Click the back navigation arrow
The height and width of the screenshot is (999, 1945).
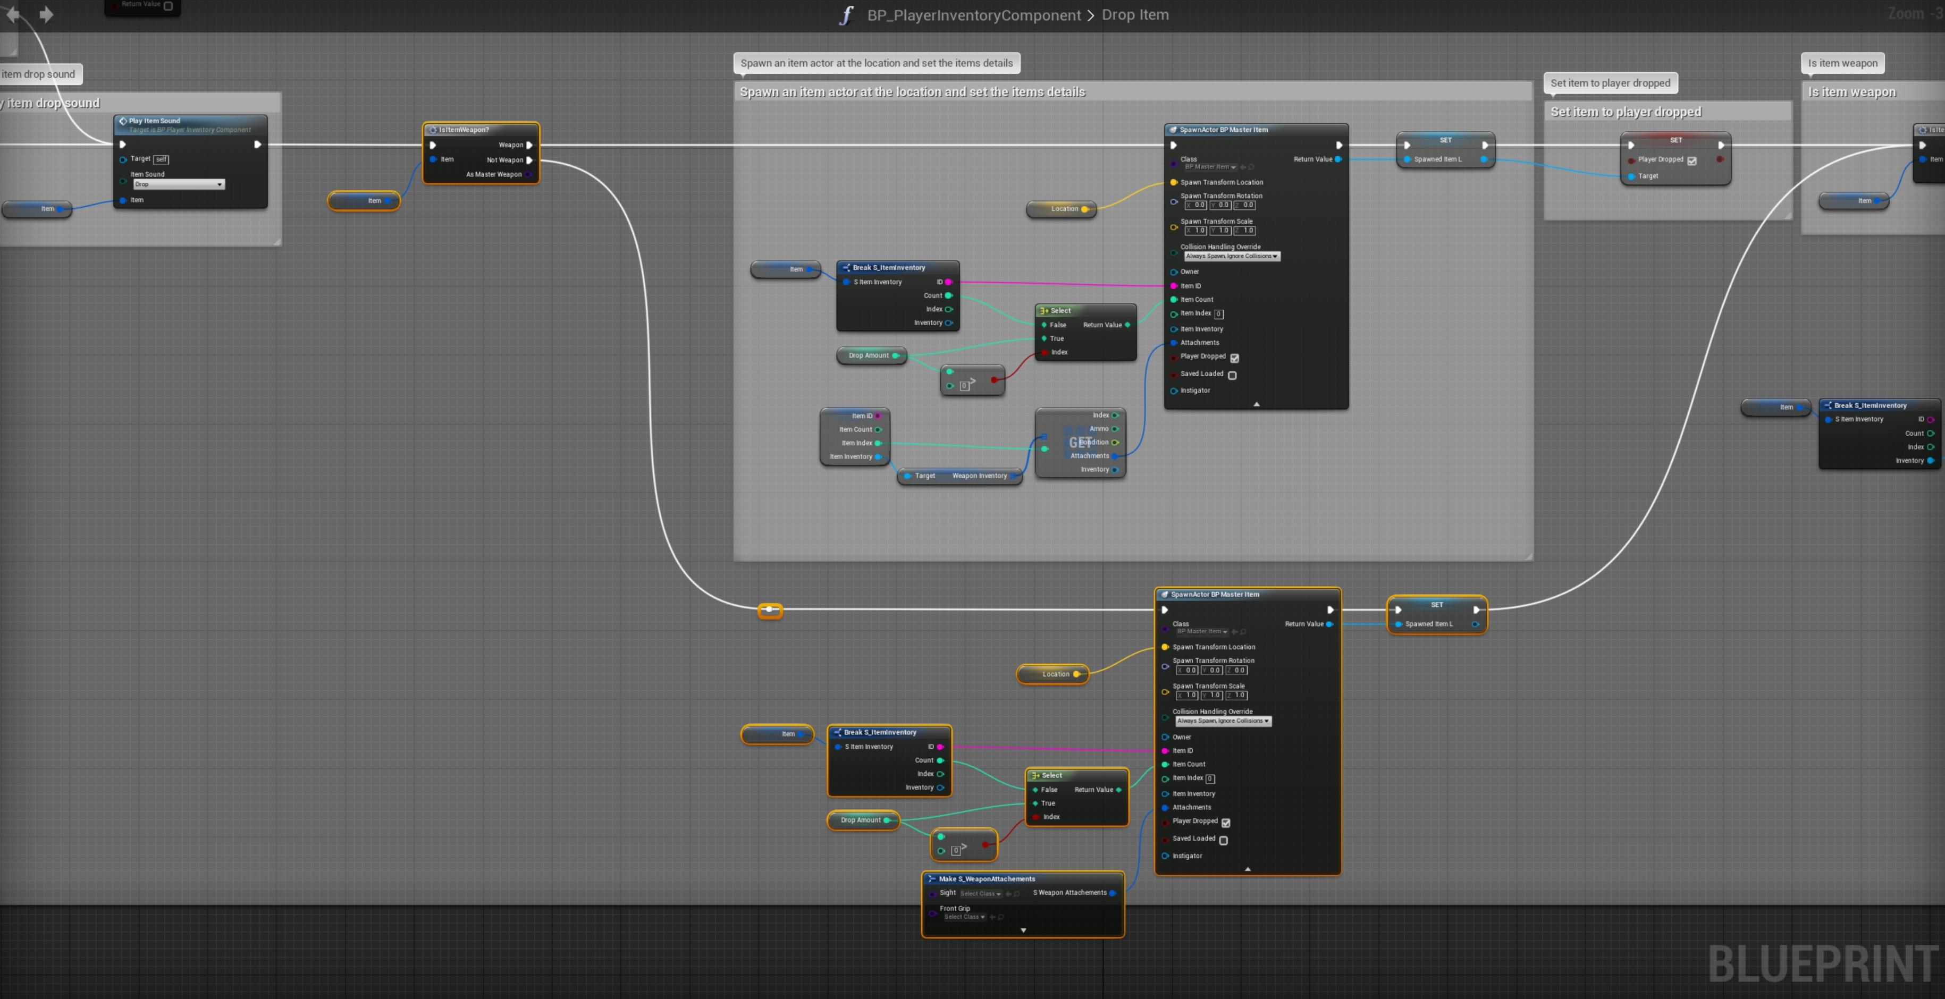click(x=13, y=14)
